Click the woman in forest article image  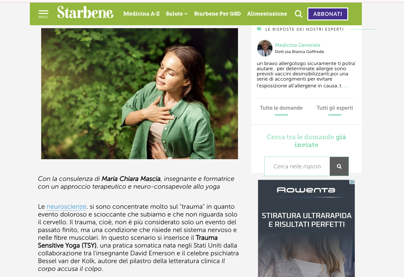pos(139,94)
